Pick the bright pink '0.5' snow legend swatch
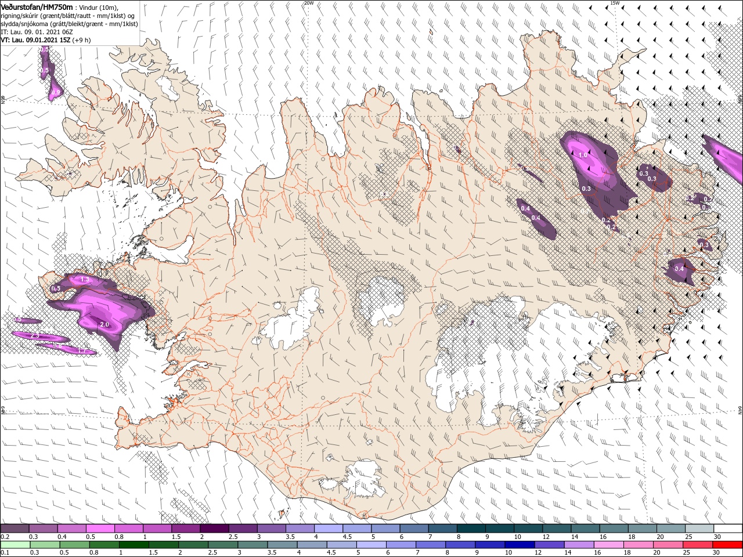 [x=100, y=529]
